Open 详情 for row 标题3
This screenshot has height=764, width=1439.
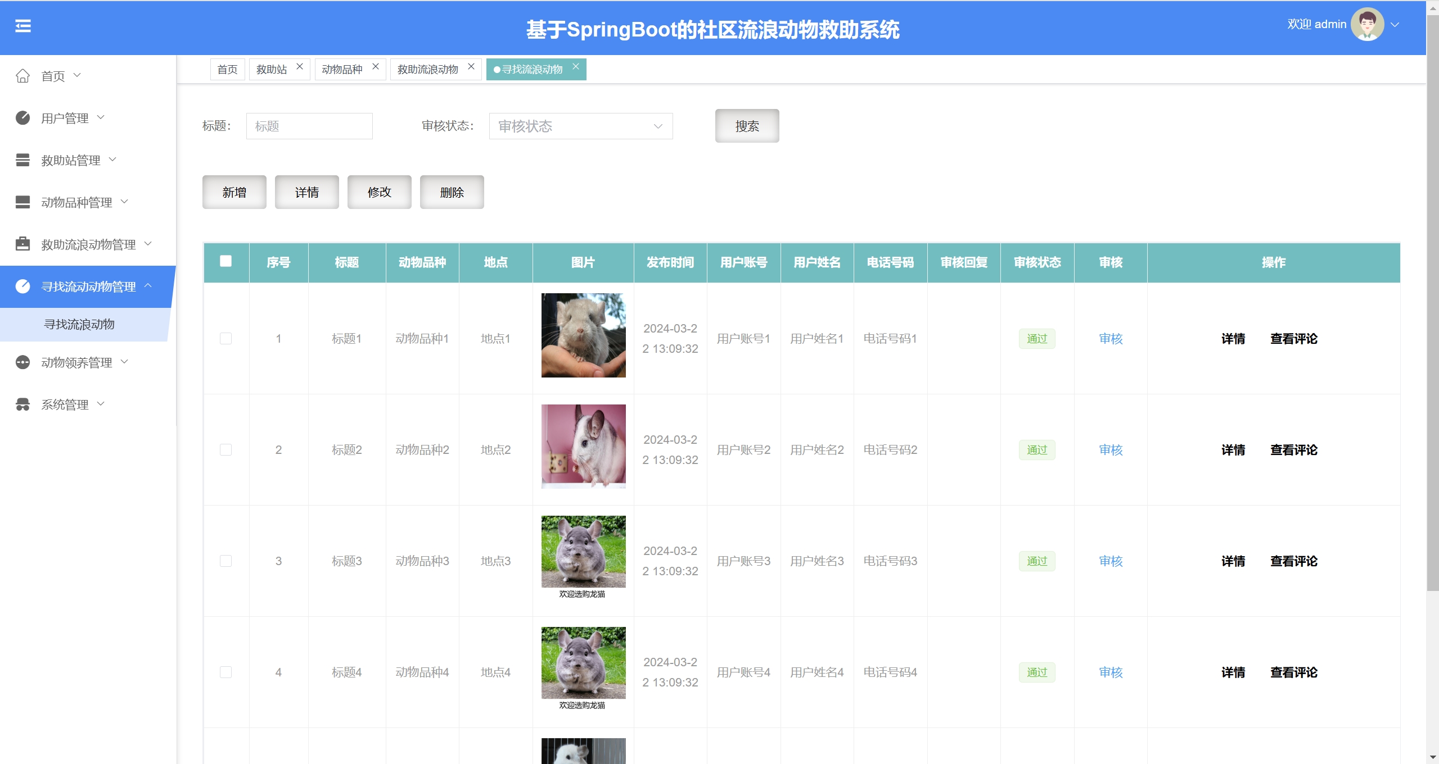[x=1233, y=561]
